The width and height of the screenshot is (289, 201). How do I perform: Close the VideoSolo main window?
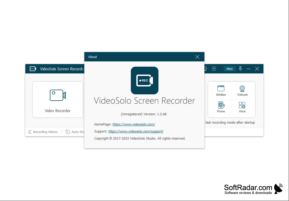(x=257, y=69)
